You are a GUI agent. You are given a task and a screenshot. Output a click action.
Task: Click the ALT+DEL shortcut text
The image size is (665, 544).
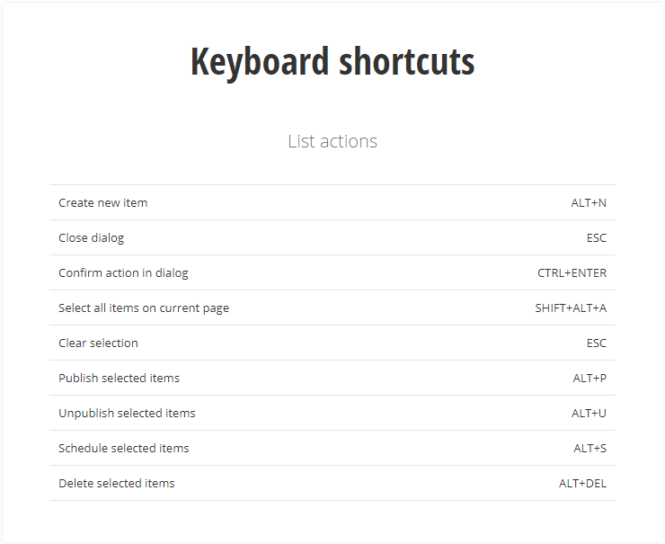pos(582,484)
